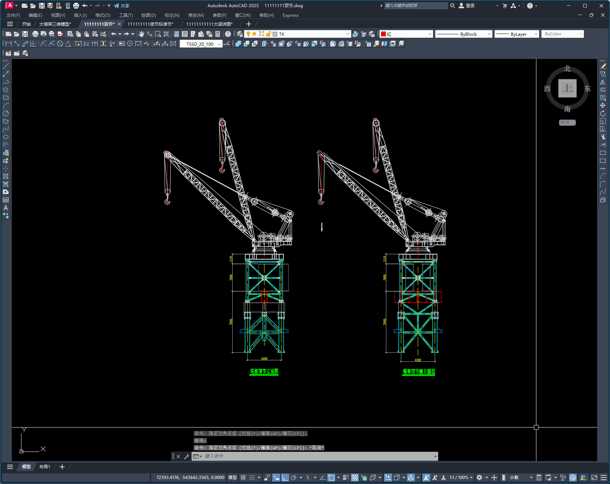The width and height of the screenshot is (610, 484).
Task: Open the QuickCalc calculator icon
Action: [218, 34]
